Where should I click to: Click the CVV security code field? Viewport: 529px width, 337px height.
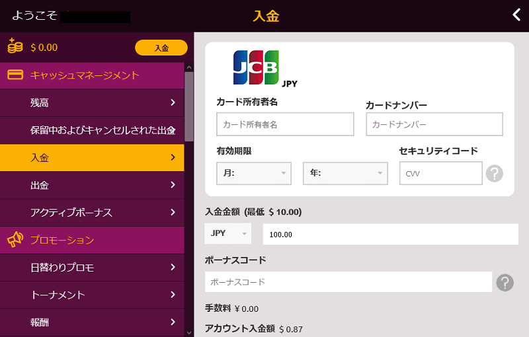click(440, 173)
